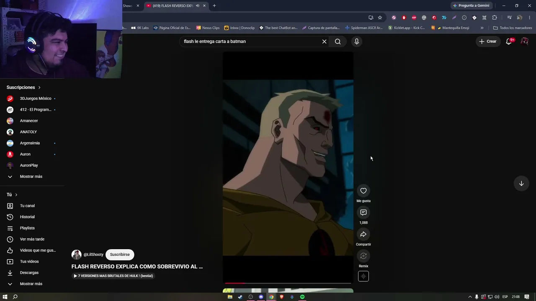The height and width of the screenshot is (301, 536).
Task: Open the 'Kicklet.app - Kick C...' bookmark
Action: [x=407, y=28]
